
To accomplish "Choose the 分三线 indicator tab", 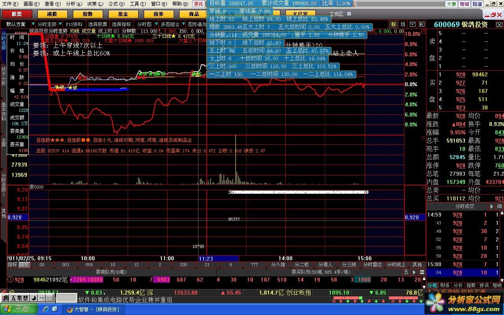I will [x=349, y=265].
